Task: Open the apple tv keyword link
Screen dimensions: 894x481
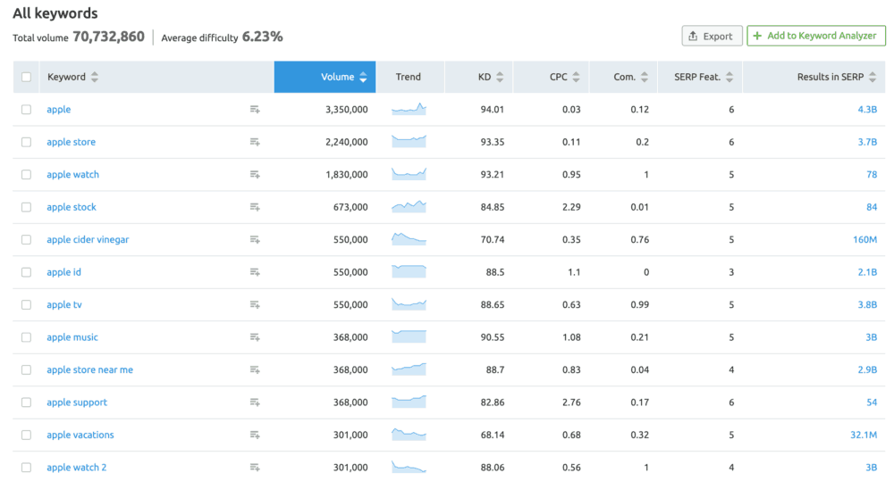Action: click(64, 304)
